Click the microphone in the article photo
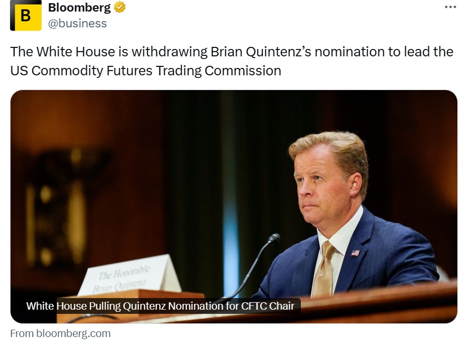470x346 pixels. (273, 239)
